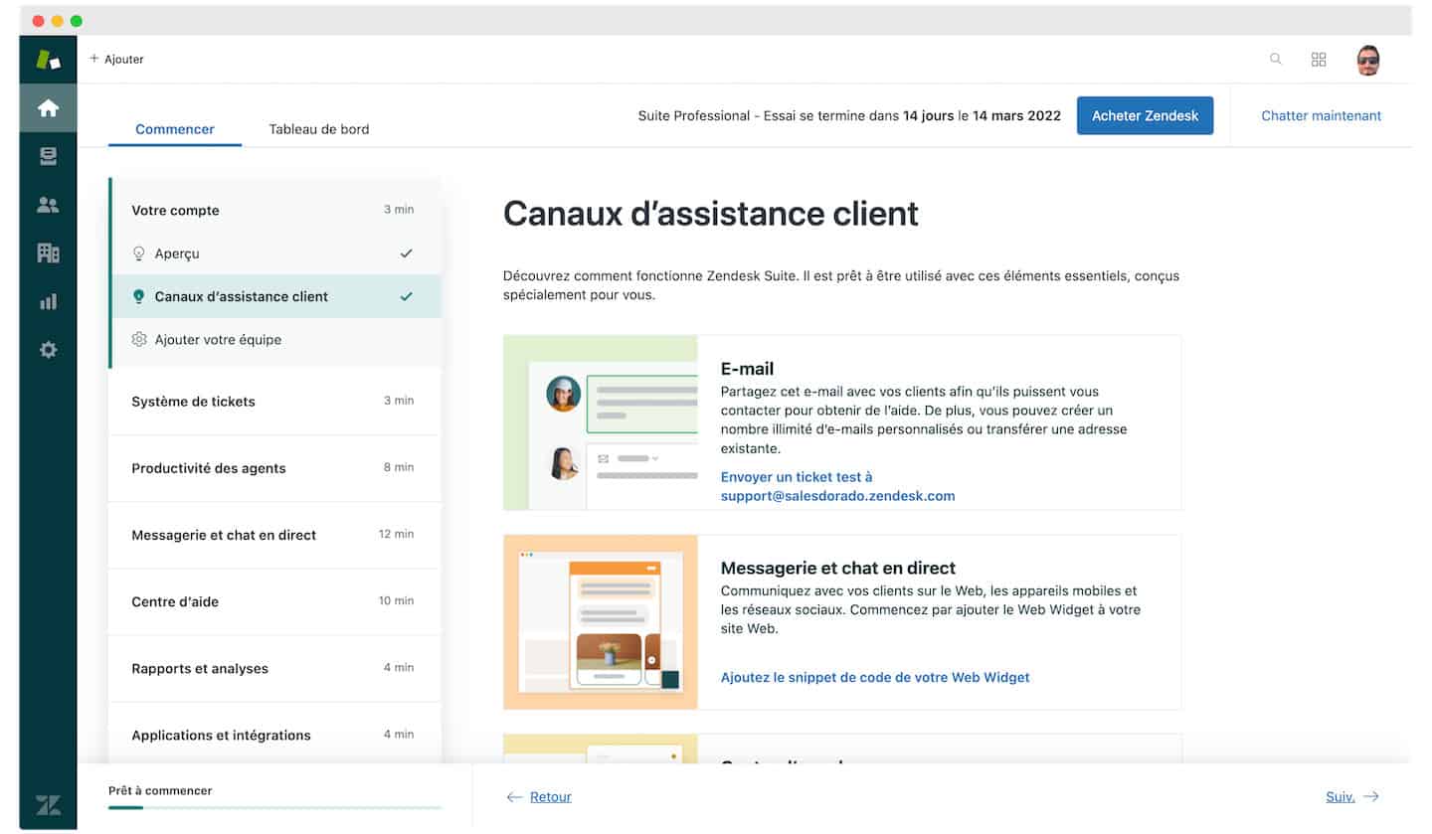Switch to the Tableau de bord tab
The height and width of the screenshot is (834, 1432).
tap(319, 129)
